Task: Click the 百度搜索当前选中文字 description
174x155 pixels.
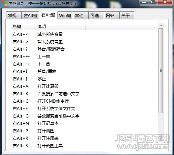Action: click(58, 94)
